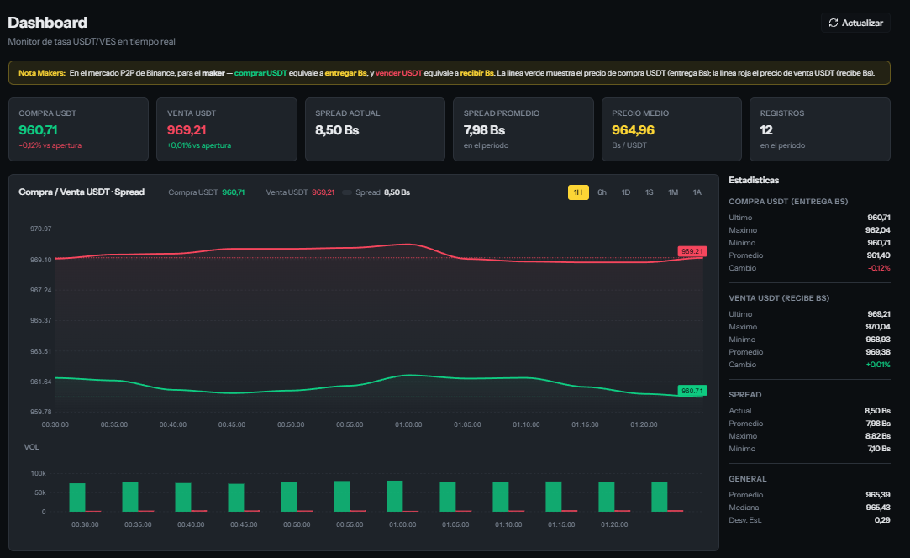
Task: Click the 01:00:00 price chart axis label
Action: 408,424
